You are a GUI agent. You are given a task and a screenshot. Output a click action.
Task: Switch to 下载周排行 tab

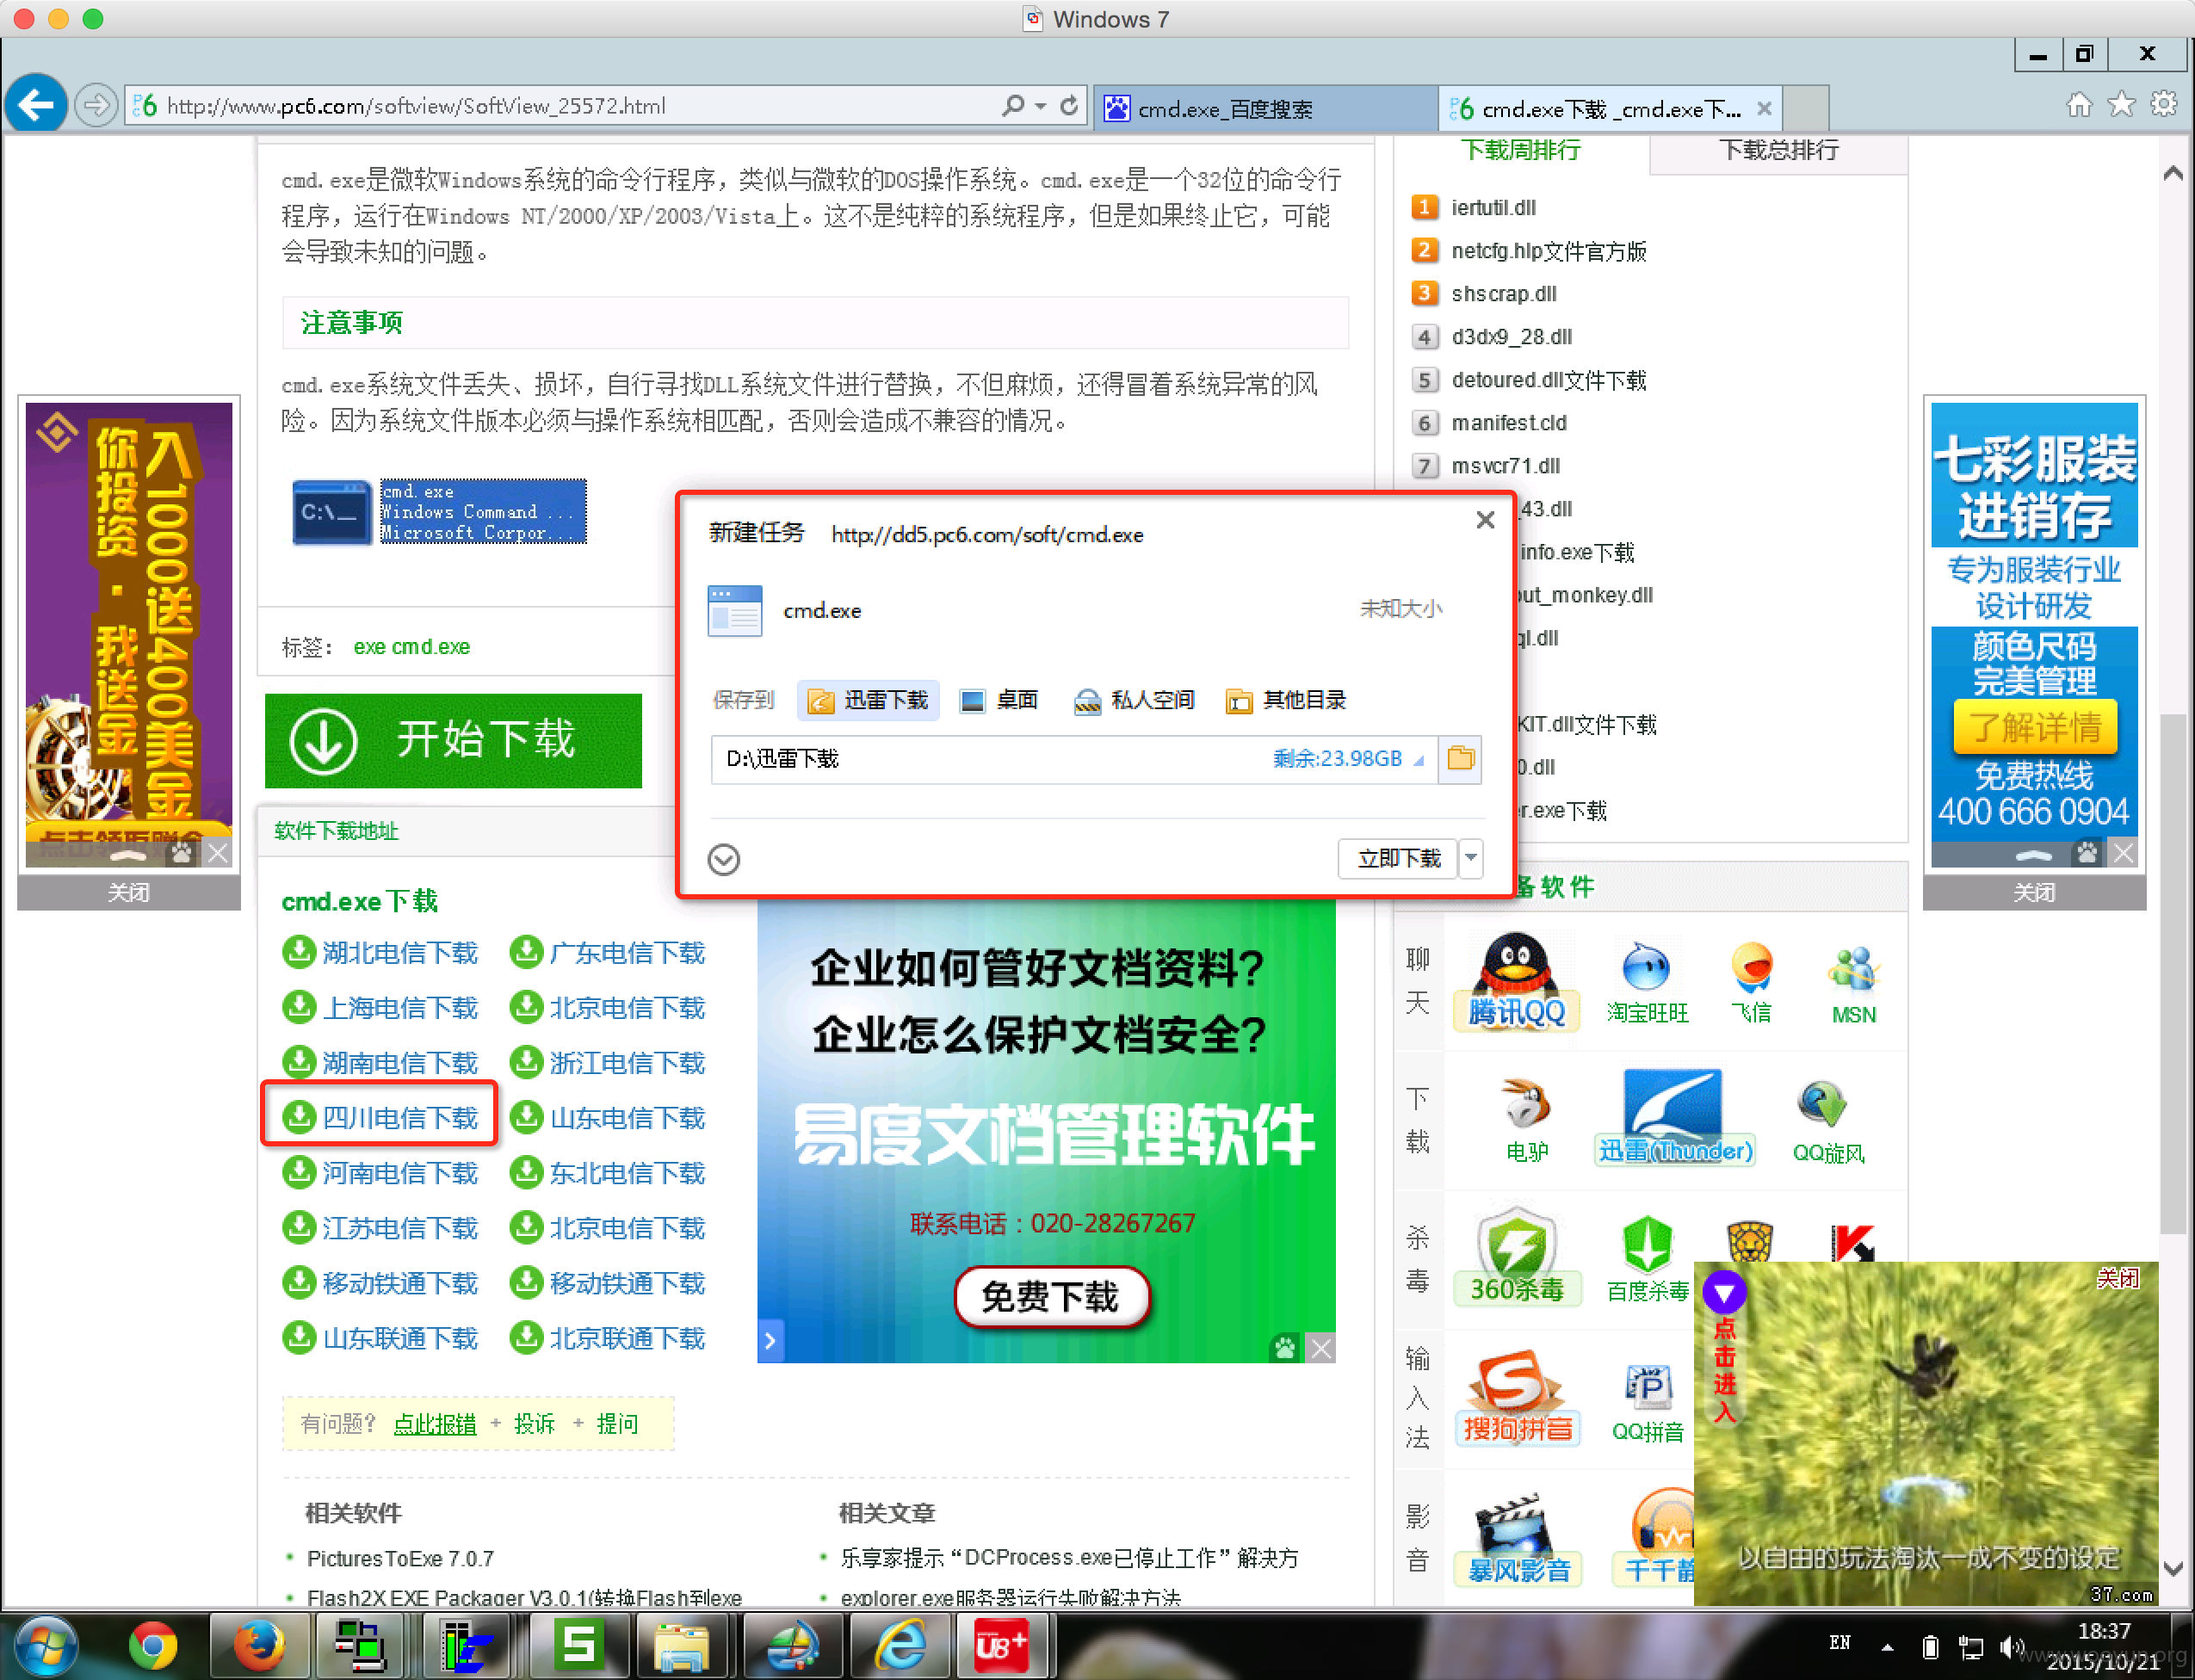click(1521, 150)
